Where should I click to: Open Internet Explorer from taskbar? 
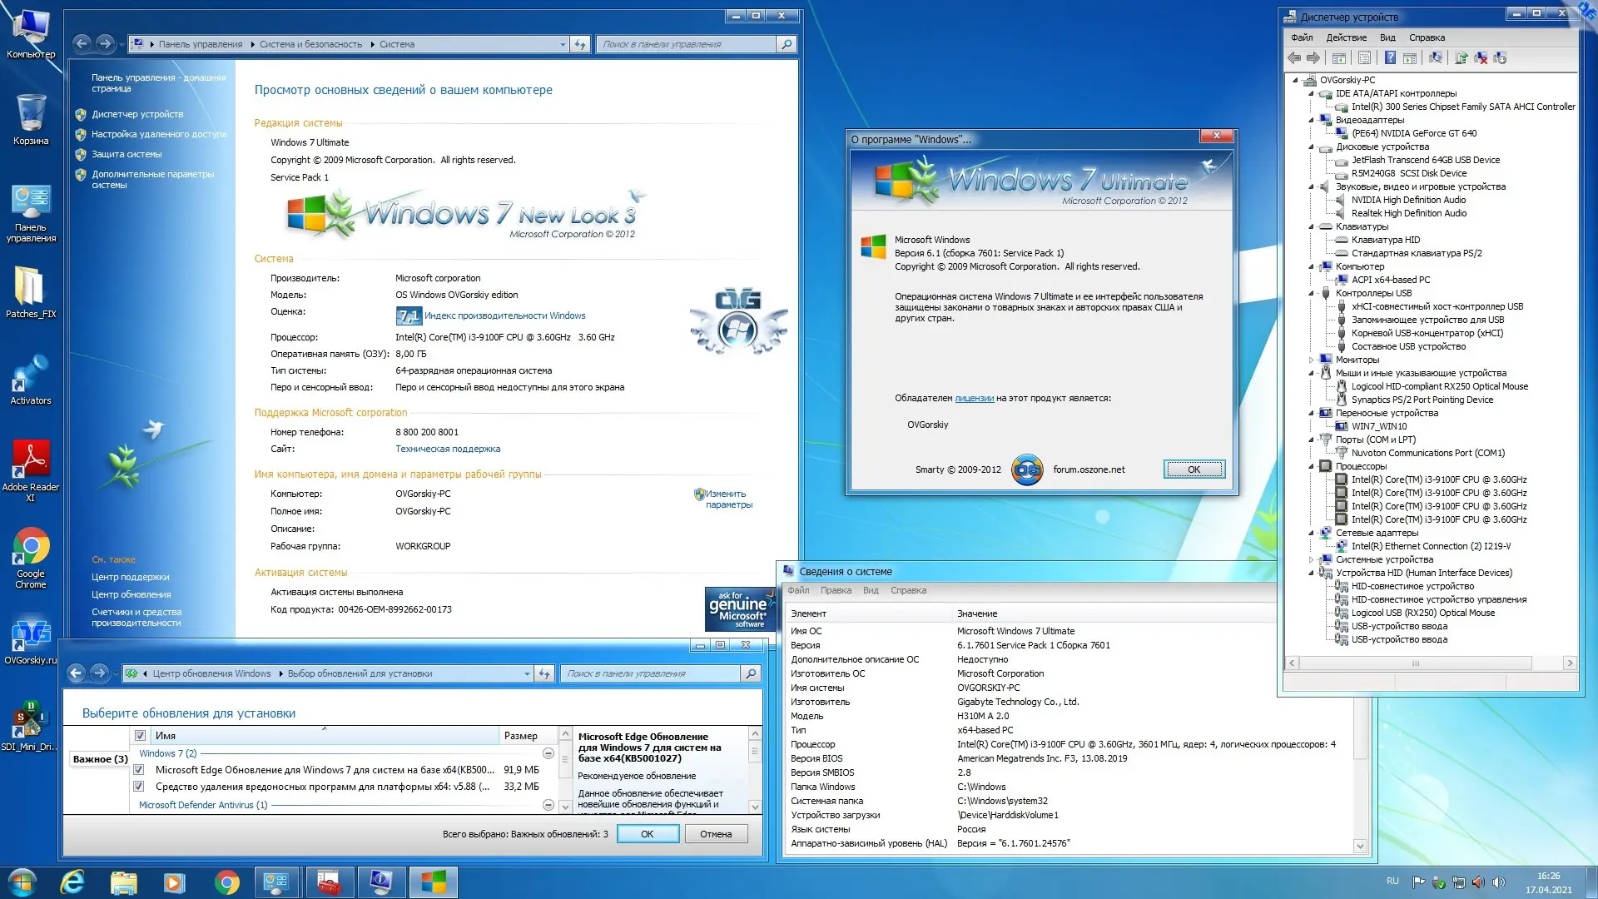[73, 882]
